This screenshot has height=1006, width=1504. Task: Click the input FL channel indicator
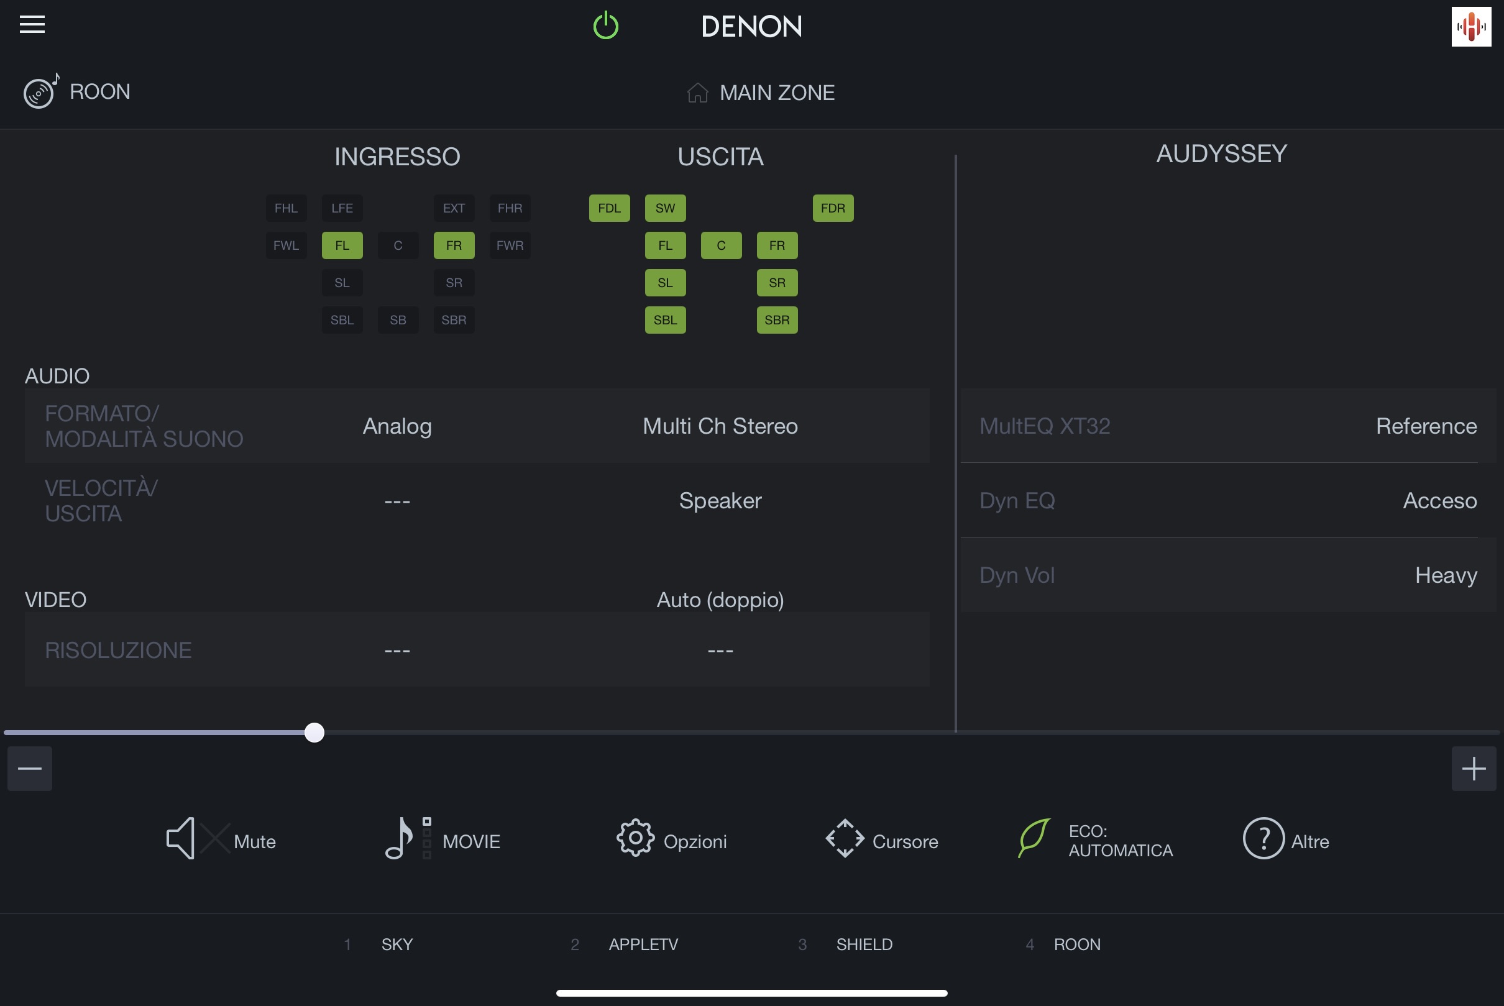click(342, 245)
